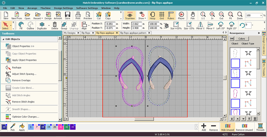Toggle Hide Unused colors

pos(228,127)
